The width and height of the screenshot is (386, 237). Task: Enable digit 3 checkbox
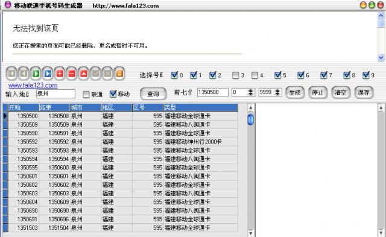click(x=236, y=75)
